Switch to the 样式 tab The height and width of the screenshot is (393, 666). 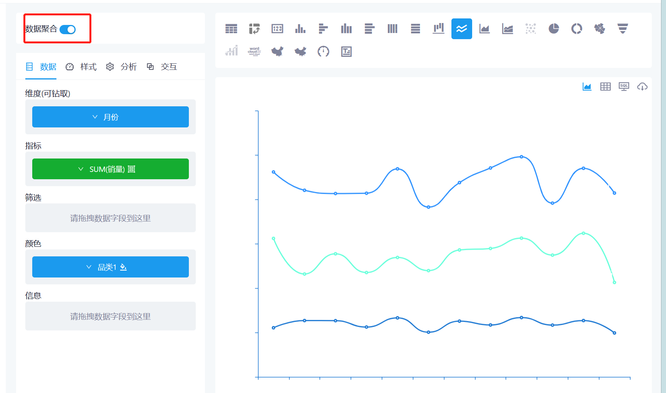(x=88, y=66)
